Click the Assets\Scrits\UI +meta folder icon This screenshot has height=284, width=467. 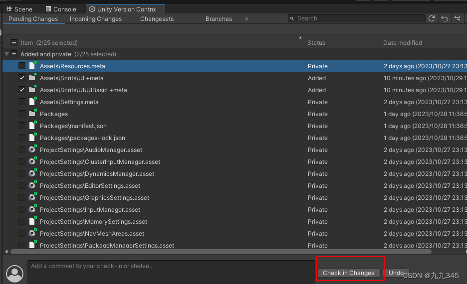32,78
